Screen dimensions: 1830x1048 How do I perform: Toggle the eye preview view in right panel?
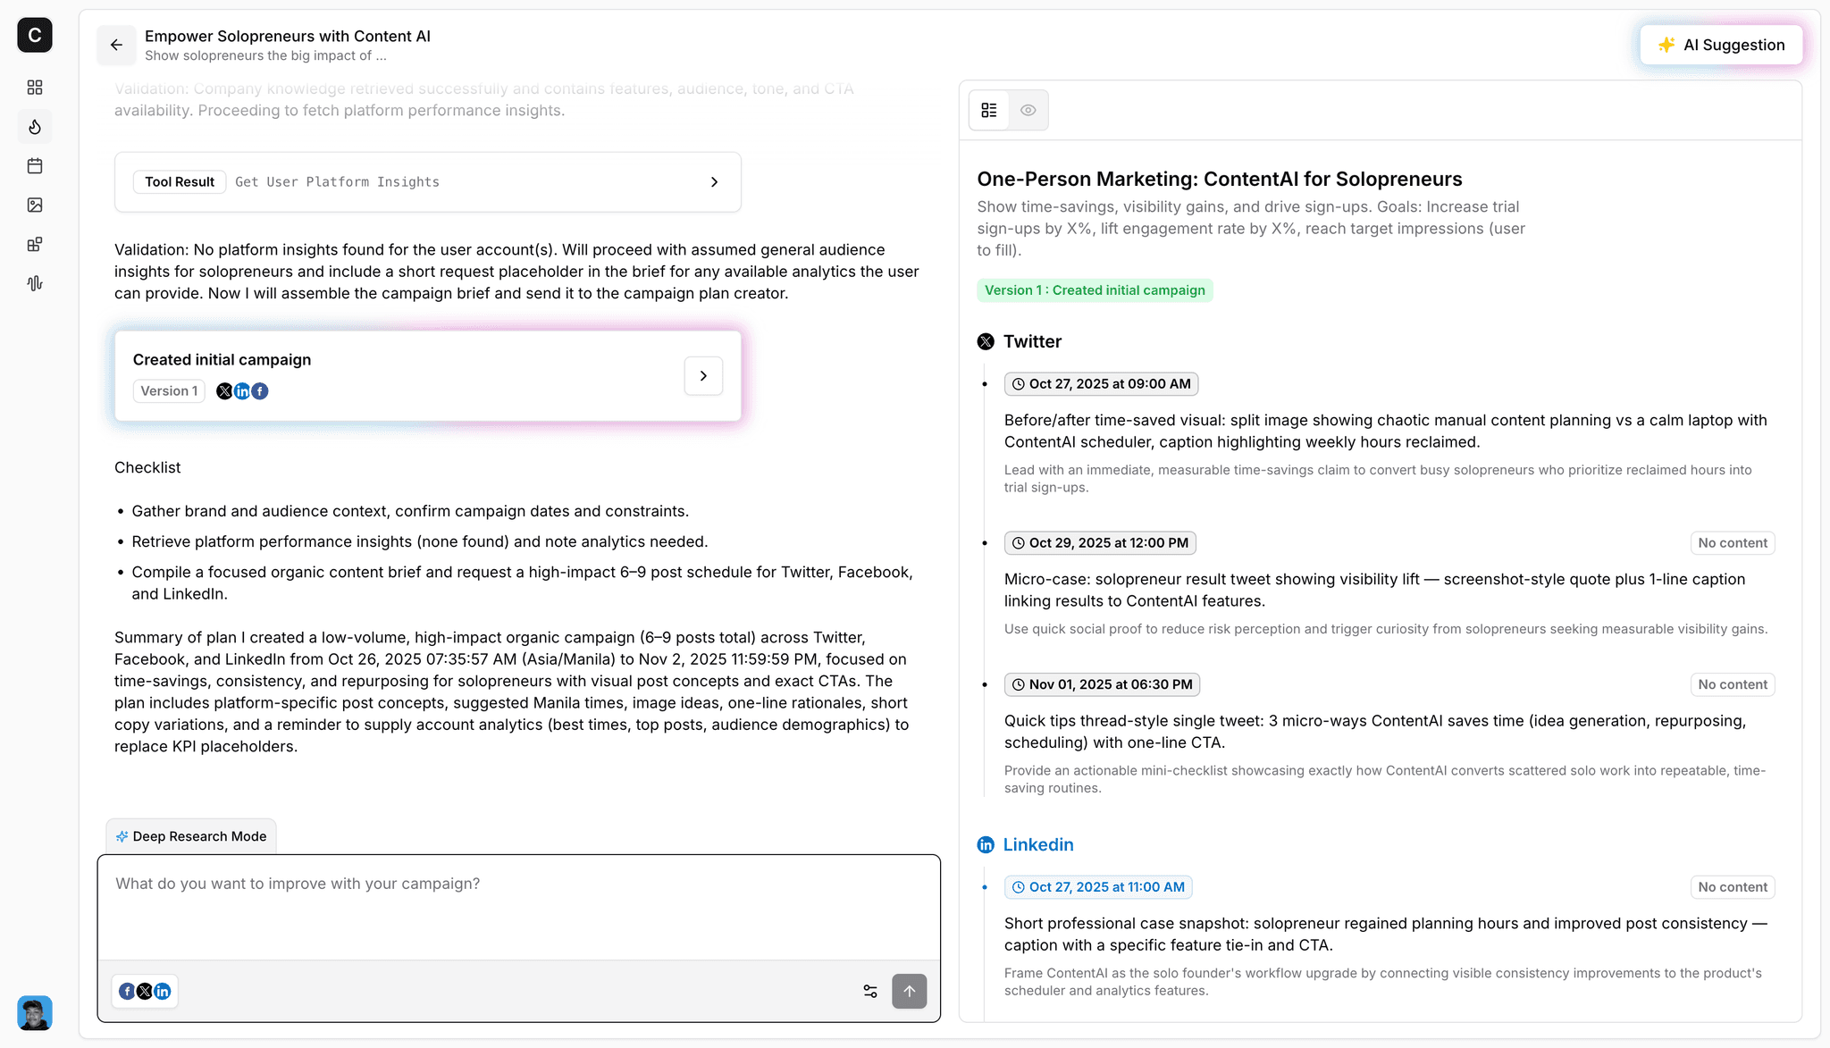click(1028, 109)
